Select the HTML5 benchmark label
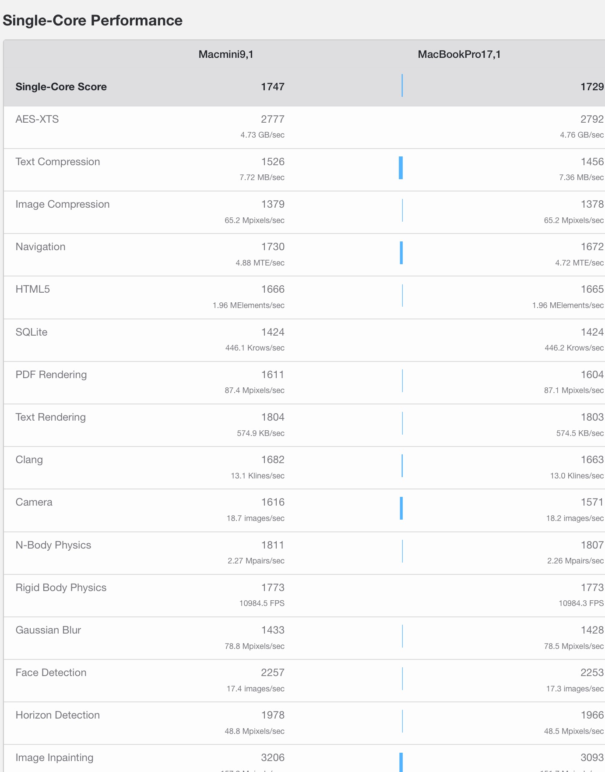This screenshot has width=605, height=772. click(x=33, y=289)
